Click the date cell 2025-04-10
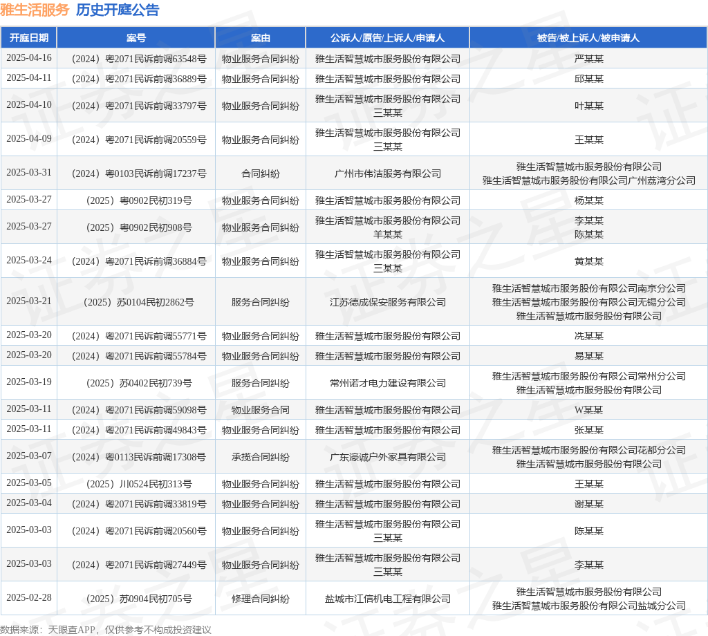This screenshot has height=636, width=708. pyautogui.click(x=29, y=104)
